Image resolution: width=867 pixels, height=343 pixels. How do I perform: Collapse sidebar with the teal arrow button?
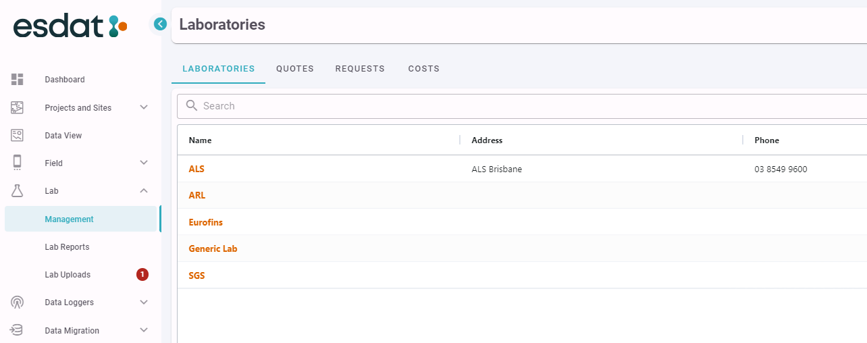(160, 24)
